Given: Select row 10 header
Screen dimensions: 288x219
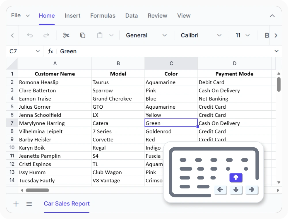Looking at the screenshot, I should [x=12, y=148].
